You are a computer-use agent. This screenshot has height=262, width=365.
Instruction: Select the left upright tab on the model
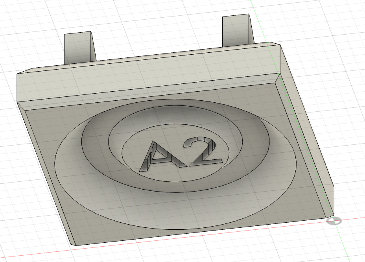point(79,47)
